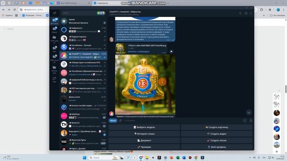Open the Сервисы bookmark in Chrome bookmarks bar
Viewport: 287px width, 161px height.
(x=7, y=16)
